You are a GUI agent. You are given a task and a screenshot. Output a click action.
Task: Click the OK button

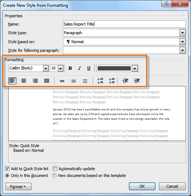(x=142, y=186)
